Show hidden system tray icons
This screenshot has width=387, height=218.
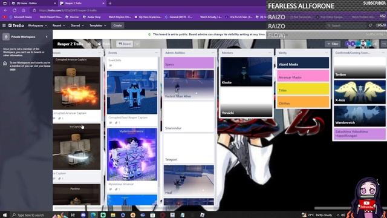[338, 215]
